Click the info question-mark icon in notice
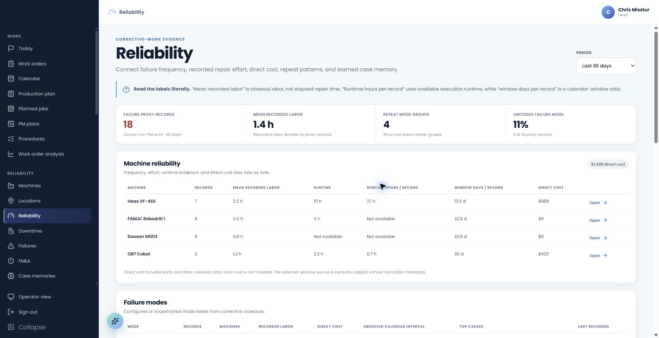Screen dimensions: 659x338 126,90
